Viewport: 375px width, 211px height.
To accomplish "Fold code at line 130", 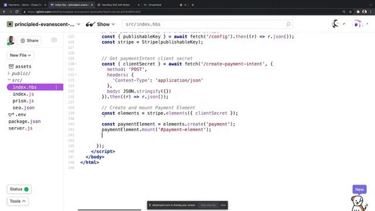I will click(x=76, y=64).
